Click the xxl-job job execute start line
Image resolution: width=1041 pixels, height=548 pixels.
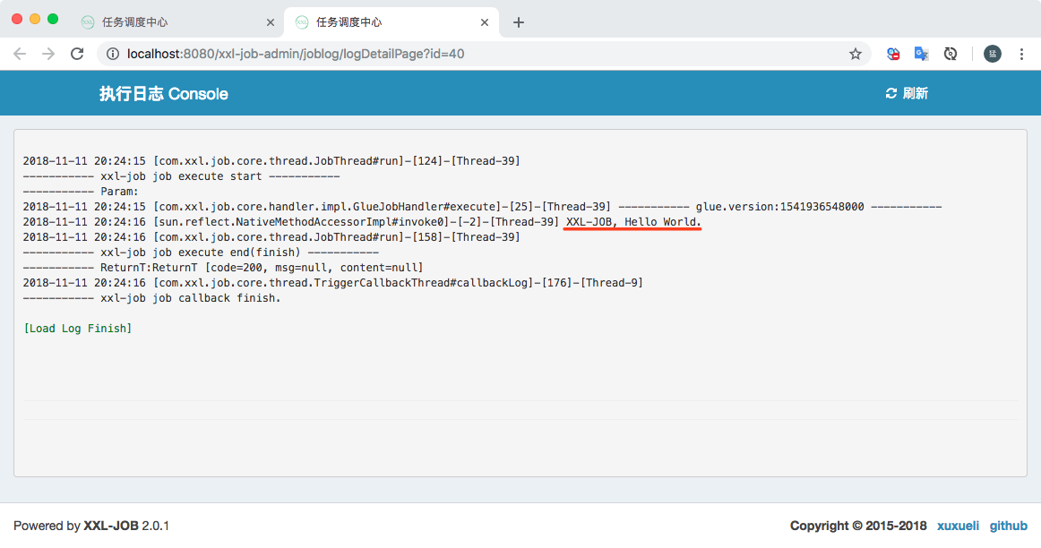coord(181,176)
